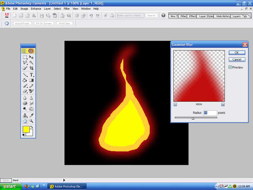Open the Undo History palette tab
Image resolution: width=253 pixels, height=190 pixels.
pos(223,16)
